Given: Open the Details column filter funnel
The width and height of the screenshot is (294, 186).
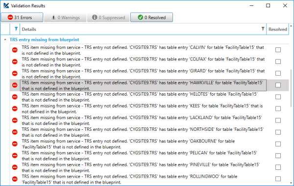Looking at the screenshot, I should pyautogui.click(x=263, y=29).
